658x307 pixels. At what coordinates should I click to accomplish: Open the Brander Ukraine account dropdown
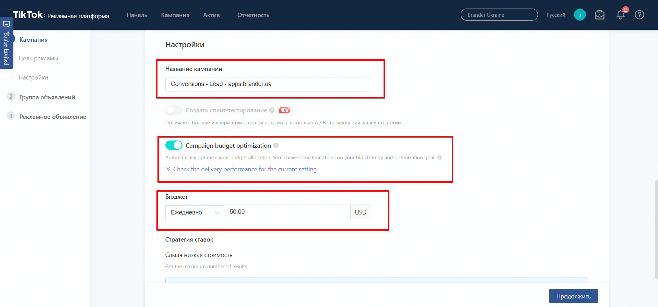[499, 15]
